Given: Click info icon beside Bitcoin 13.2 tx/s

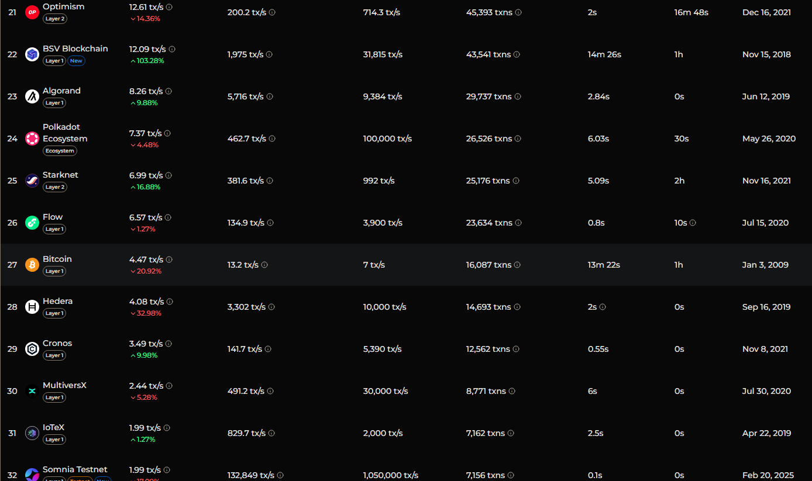Looking at the screenshot, I should tap(264, 265).
